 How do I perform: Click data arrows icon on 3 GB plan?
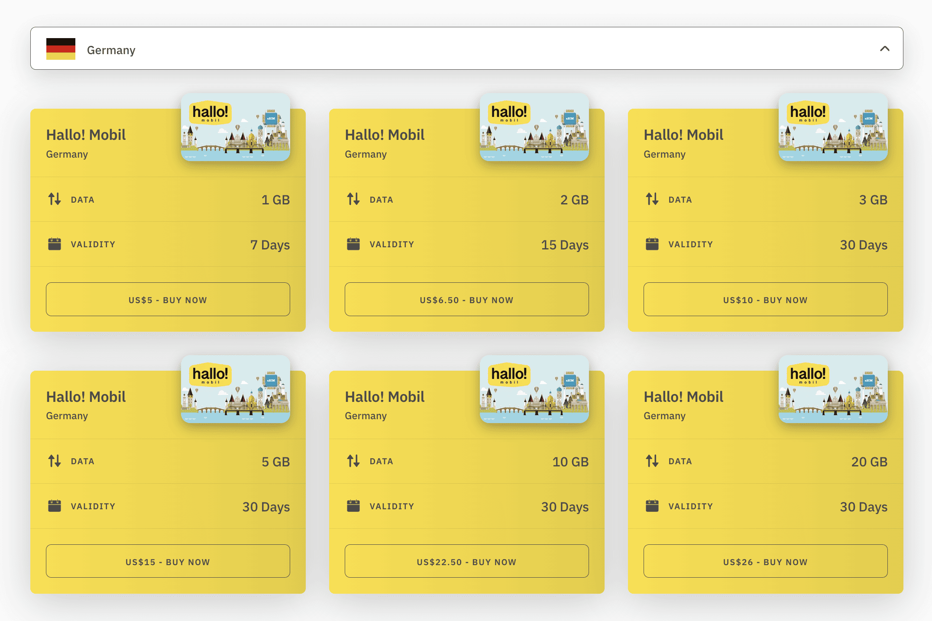(x=652, y=199)
